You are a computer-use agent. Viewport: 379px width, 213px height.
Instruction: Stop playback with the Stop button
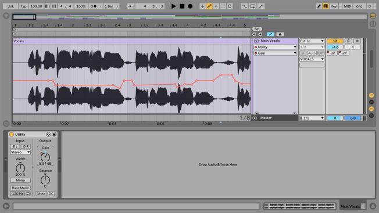[x=182, y=6]
